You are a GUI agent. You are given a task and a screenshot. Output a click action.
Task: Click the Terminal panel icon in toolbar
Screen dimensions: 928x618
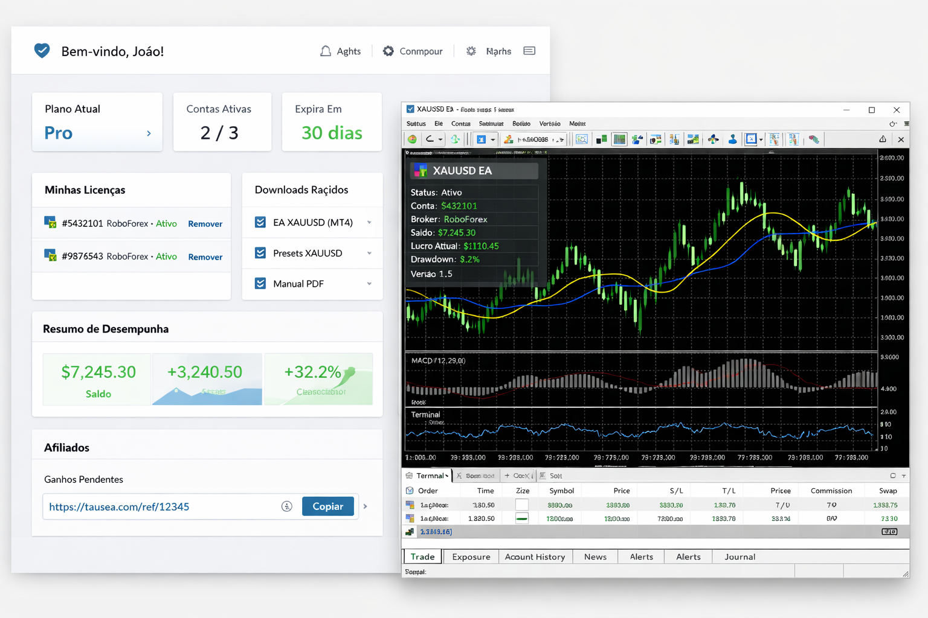click(775, 139)
